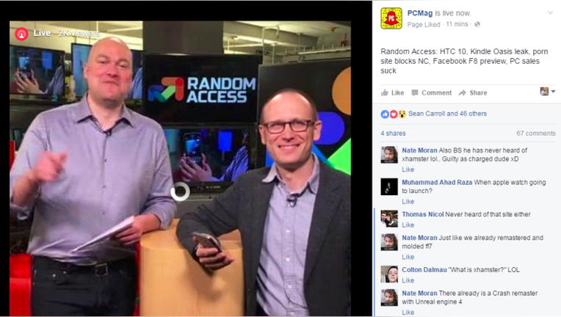Image resolution: width=561 pixels, height=317 pixels.
Task: Like Thomas Nicol's comment
Action: pyautogui.click(x=408, y=225)
